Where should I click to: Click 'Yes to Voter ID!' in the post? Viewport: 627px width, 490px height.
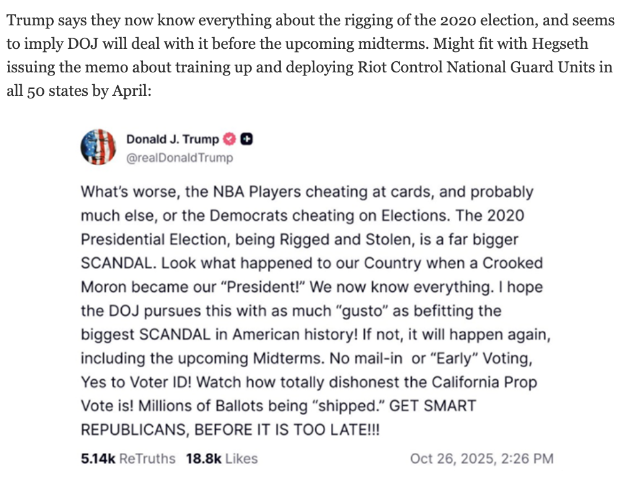click(137, 382)
